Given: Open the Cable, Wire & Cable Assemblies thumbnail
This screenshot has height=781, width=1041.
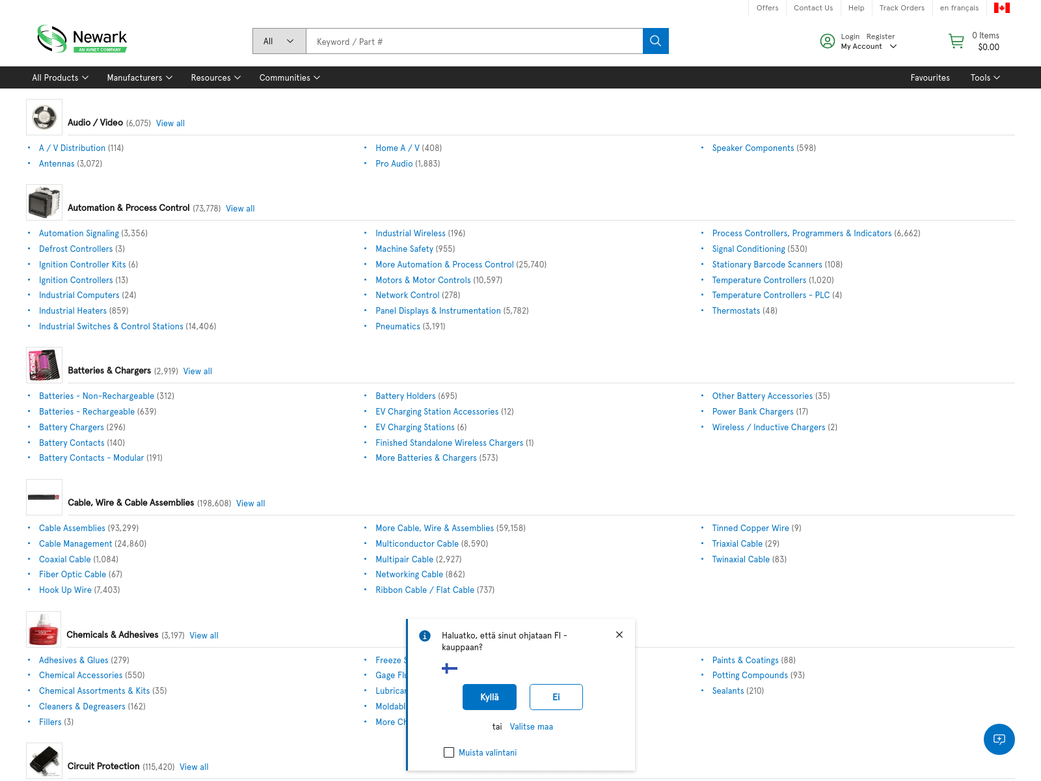Looking at the screenshot, I should 44,497.
